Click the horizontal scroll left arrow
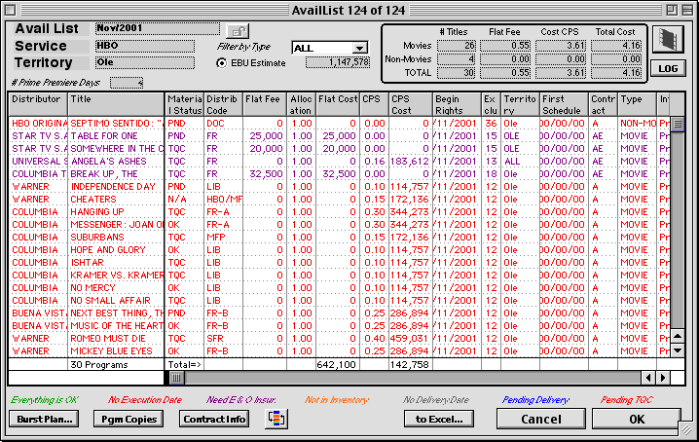This screenshot has width=699, height=442. coord(648,378)
